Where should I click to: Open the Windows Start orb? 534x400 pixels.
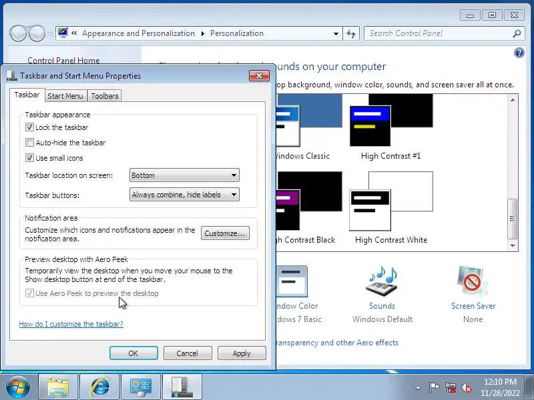click(17, 387)
